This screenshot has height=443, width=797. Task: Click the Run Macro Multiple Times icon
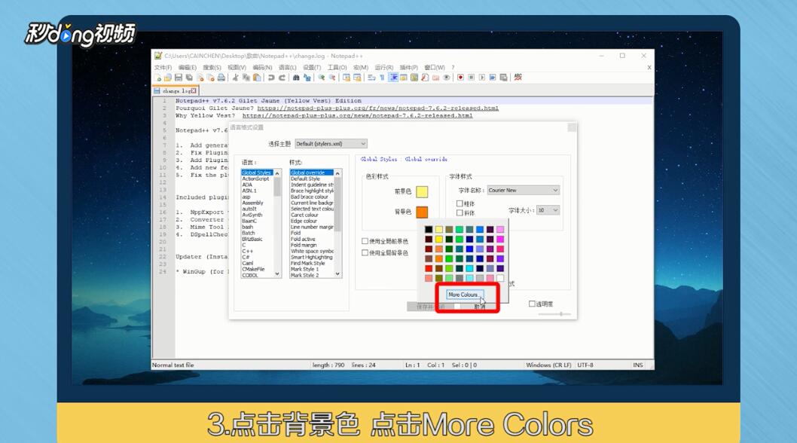pyautogui.click(x=493, y=78)
